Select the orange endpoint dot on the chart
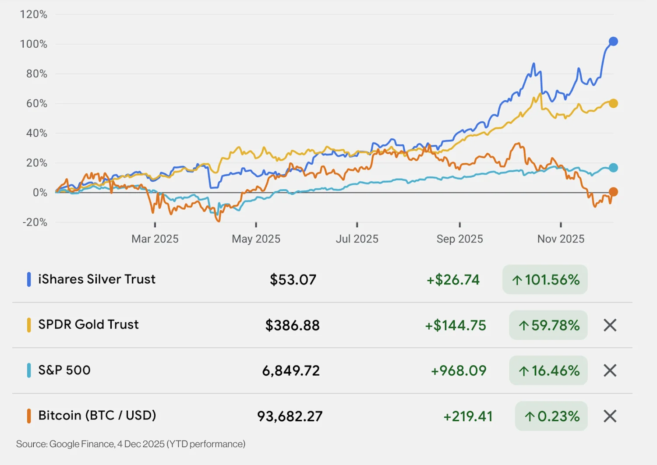Screen dimensions: 657x465 pyautogui.click(x=614, y=191)
